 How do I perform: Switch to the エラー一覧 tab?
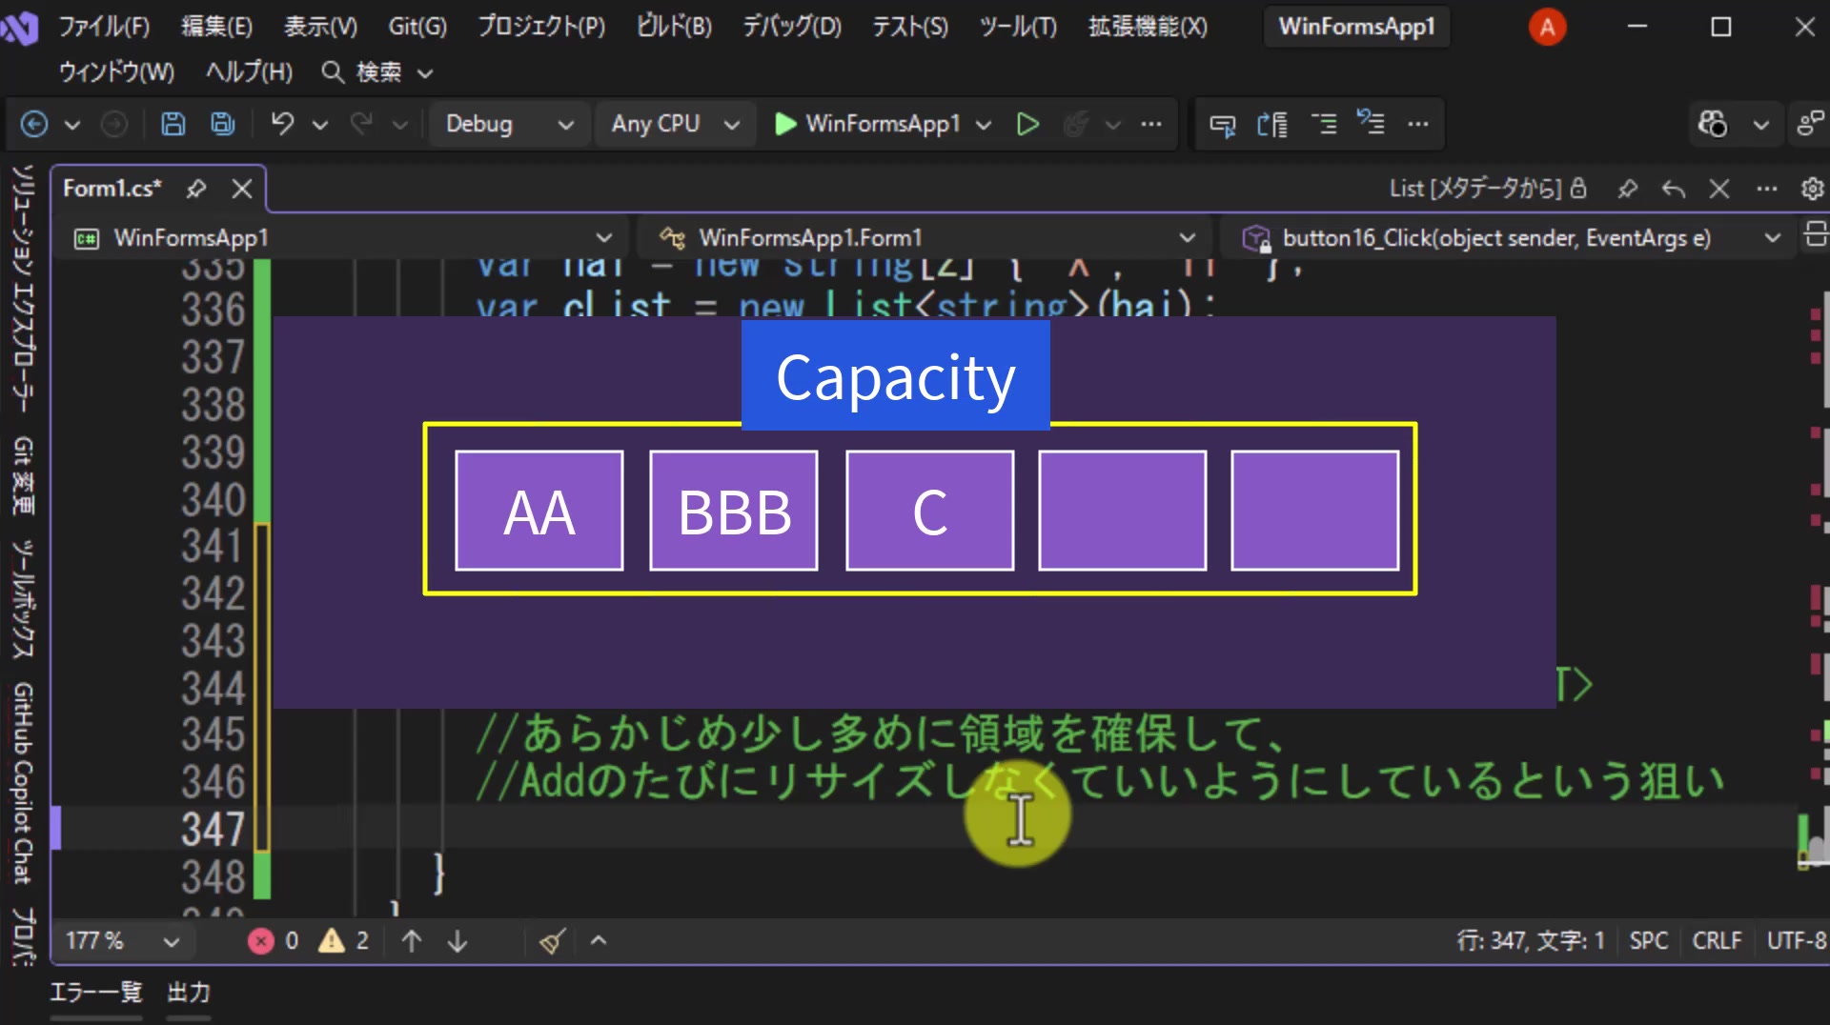(x=95, y=993)
